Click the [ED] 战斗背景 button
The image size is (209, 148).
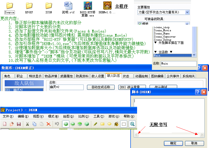pyautogui.click(x=132, y=87)
